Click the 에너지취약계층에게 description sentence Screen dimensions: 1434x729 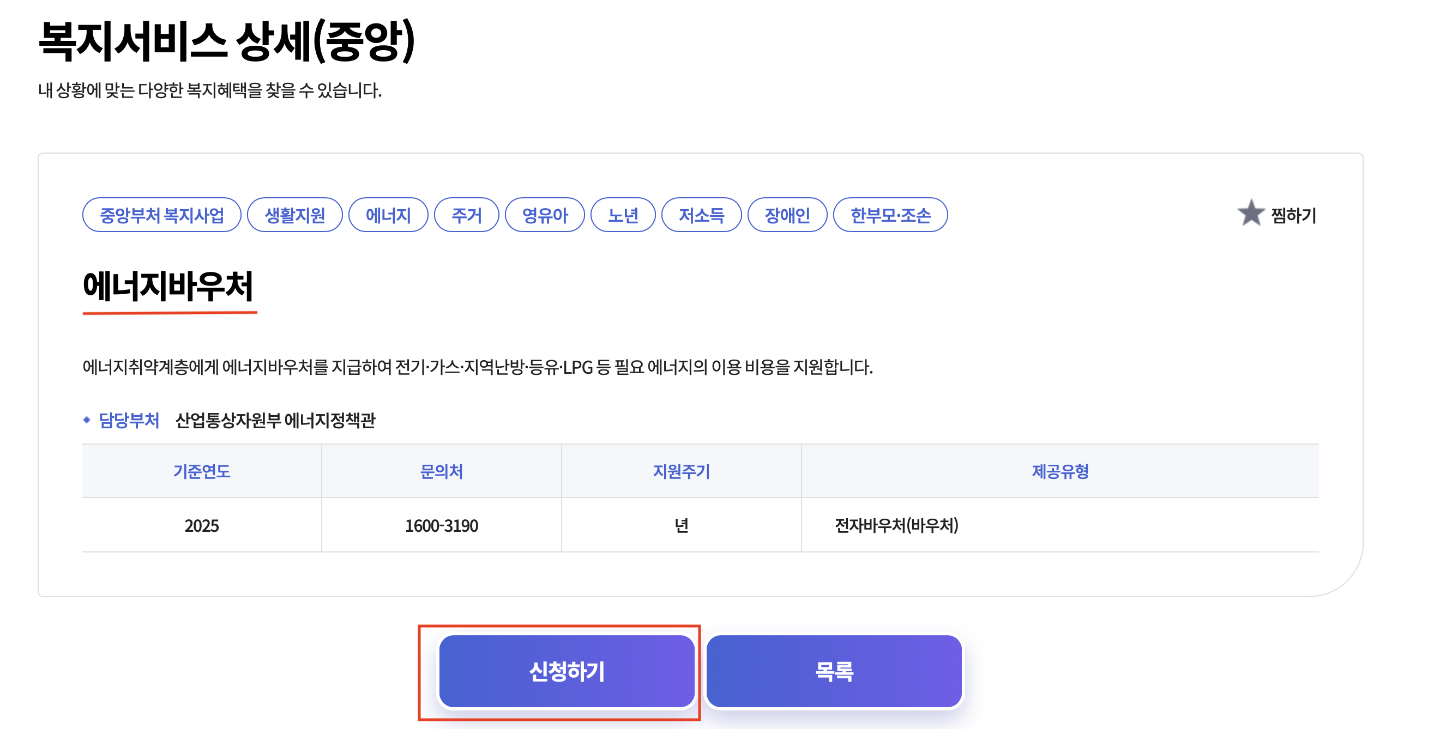click(478, 367)
